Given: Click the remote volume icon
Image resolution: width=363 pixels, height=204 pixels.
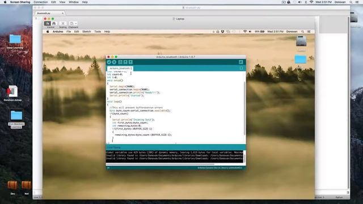Looking at the screenshot, I should (x=250, y=32).
